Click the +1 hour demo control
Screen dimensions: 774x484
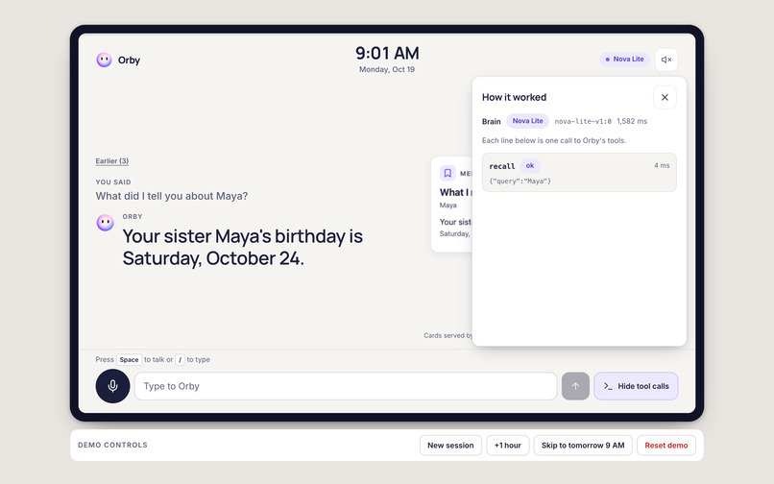(507, 445)
